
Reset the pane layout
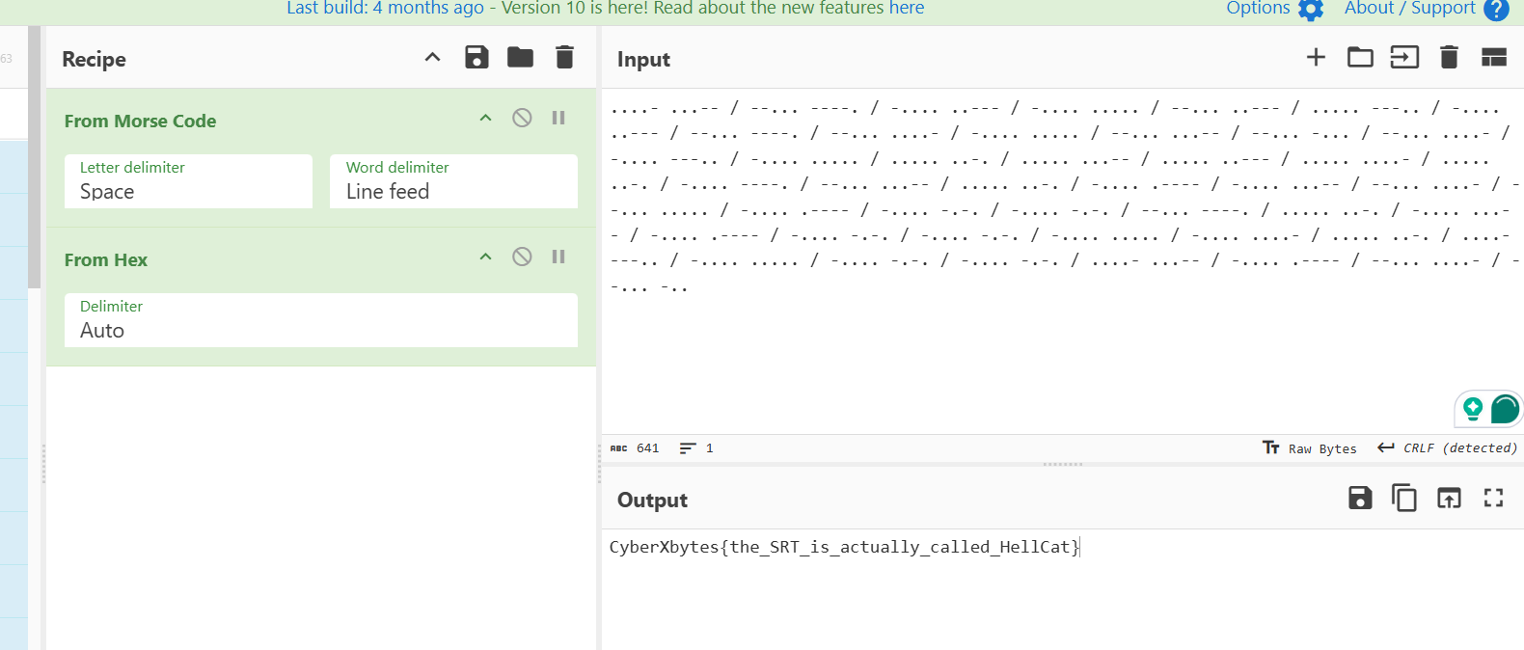[1493, 58]
